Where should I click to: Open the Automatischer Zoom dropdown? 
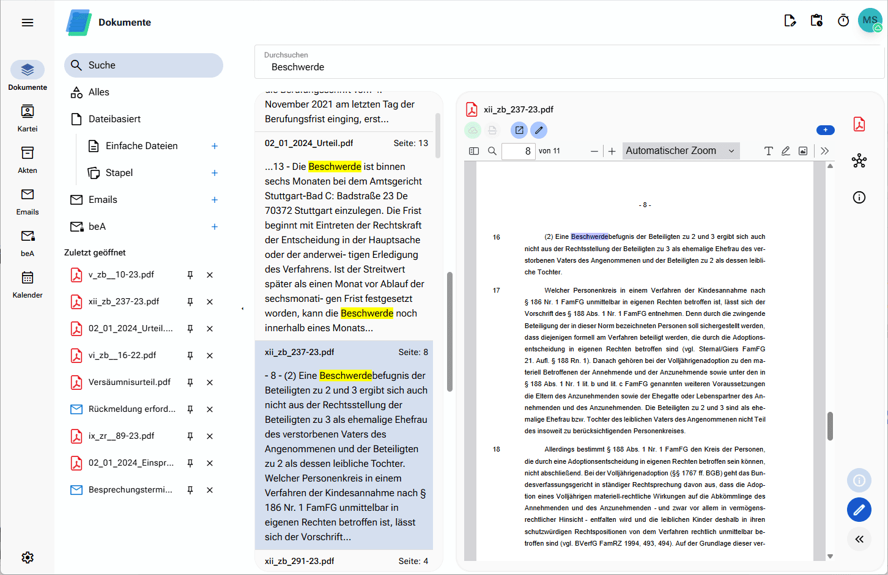(681, 151)
